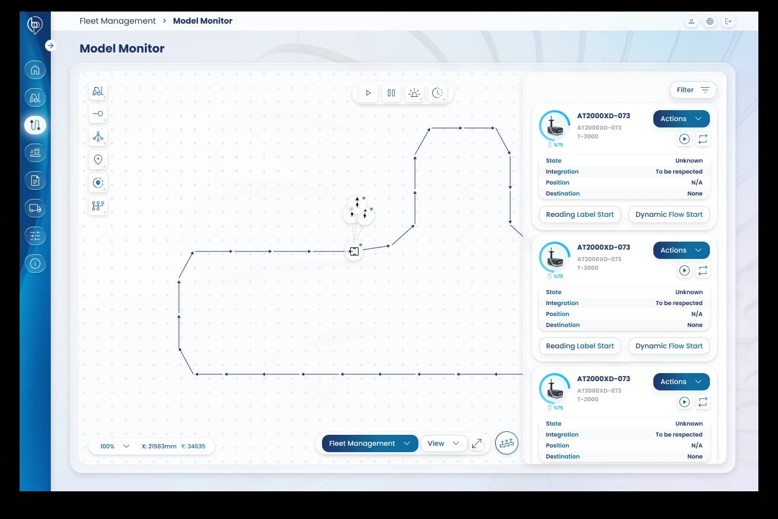Click the bottom card's vehicle thumbnail image
Screen dimensions: 778x519
555,389
